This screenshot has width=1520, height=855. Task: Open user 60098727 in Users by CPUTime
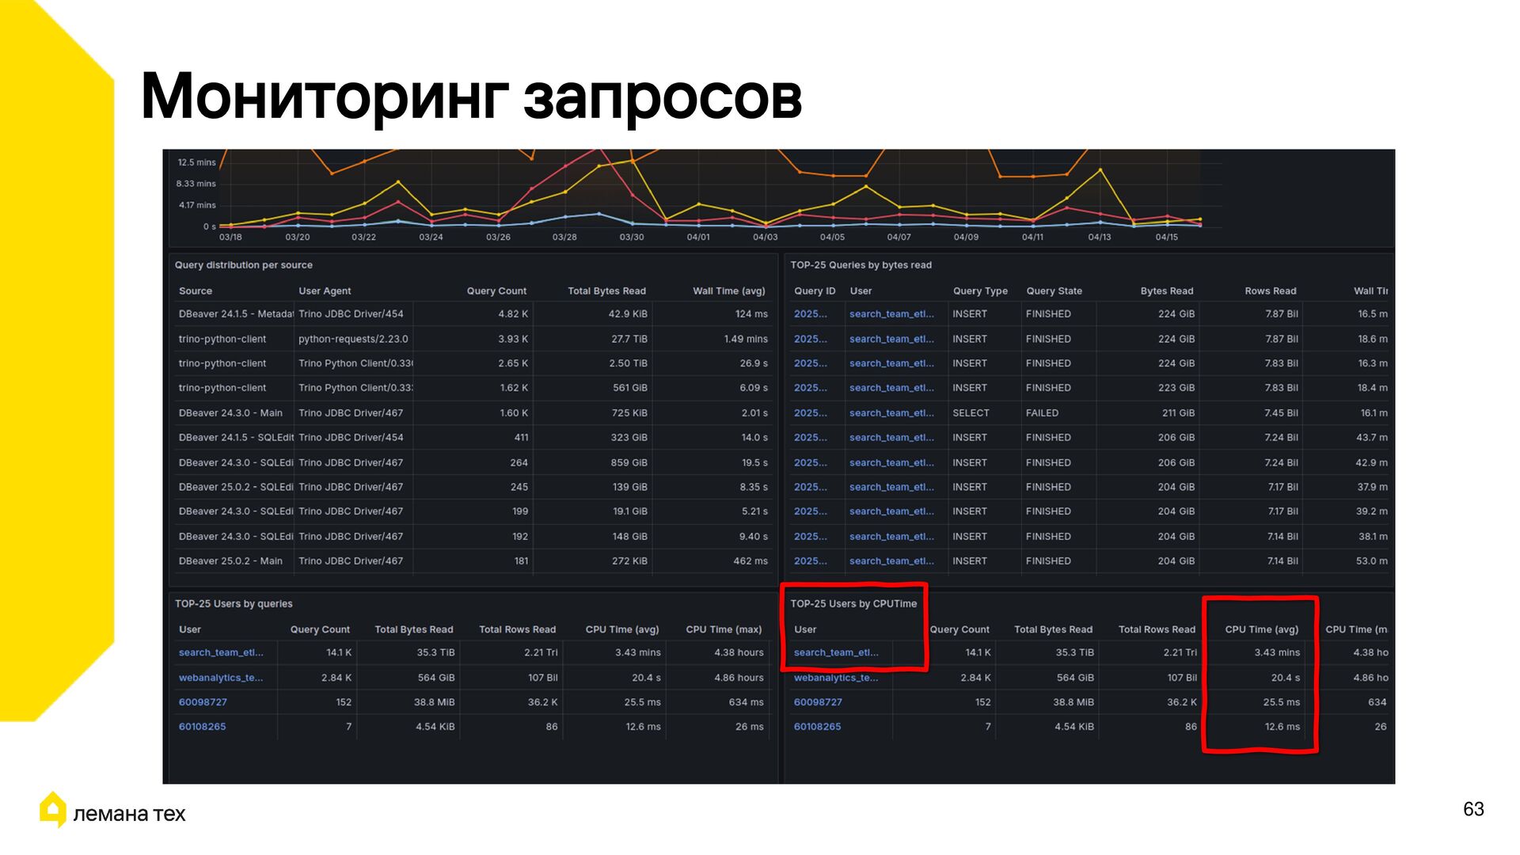tap(818, 702)
